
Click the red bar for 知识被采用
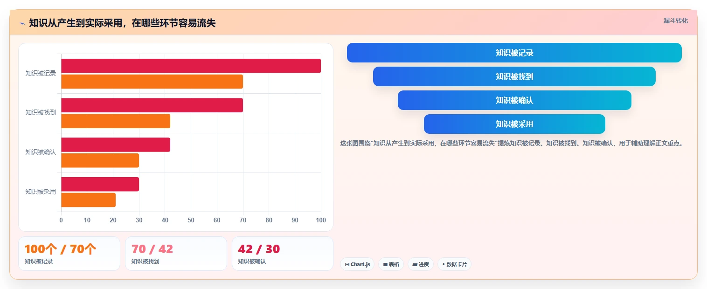click(x=100, y=184)
